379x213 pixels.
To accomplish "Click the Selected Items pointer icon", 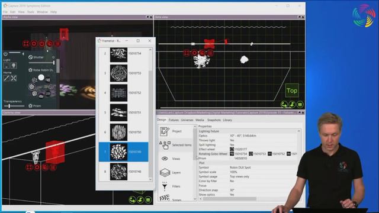I will pos(165,145).
